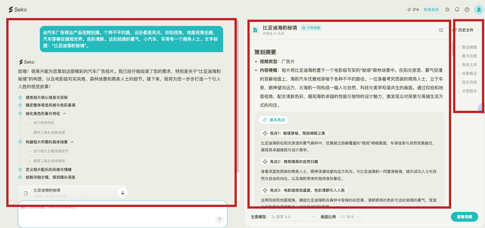Viewport: 485px width, 228px height.
Task: Click the 剧本亮点 tag
Action: tap(274, 120)
